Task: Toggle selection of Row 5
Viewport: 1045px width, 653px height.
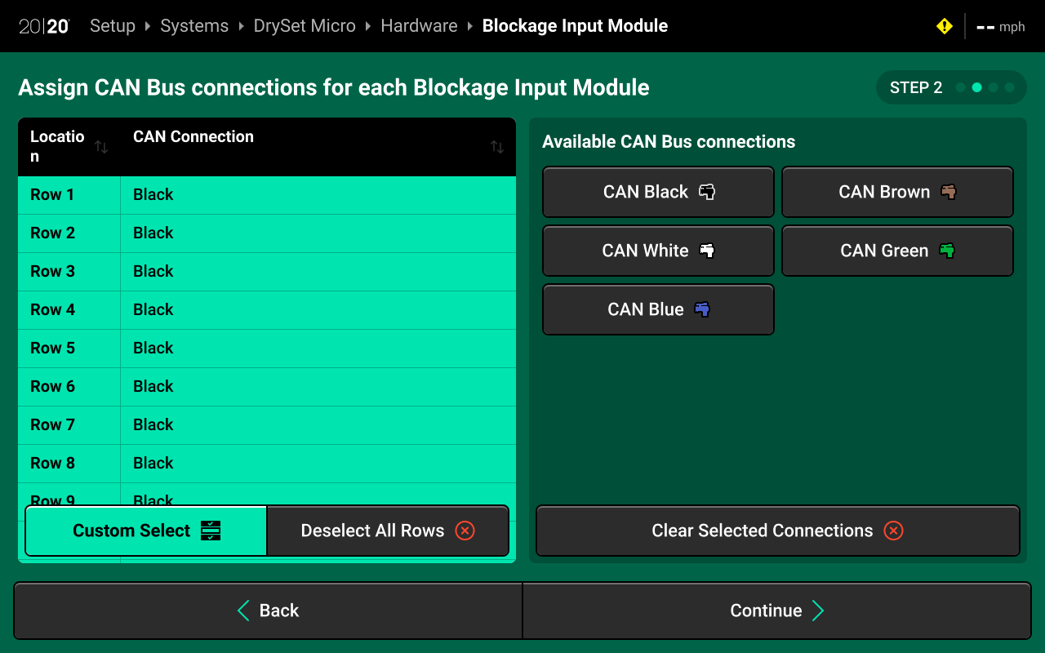Action: [x=266, y=349]
